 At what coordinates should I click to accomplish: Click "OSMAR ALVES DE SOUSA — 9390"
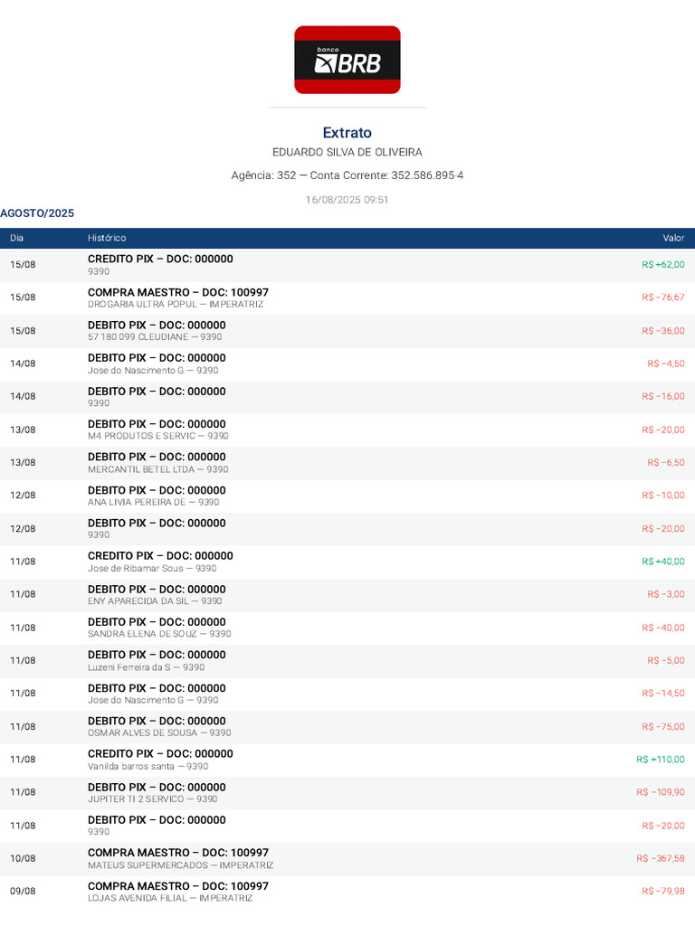point(159,732)
